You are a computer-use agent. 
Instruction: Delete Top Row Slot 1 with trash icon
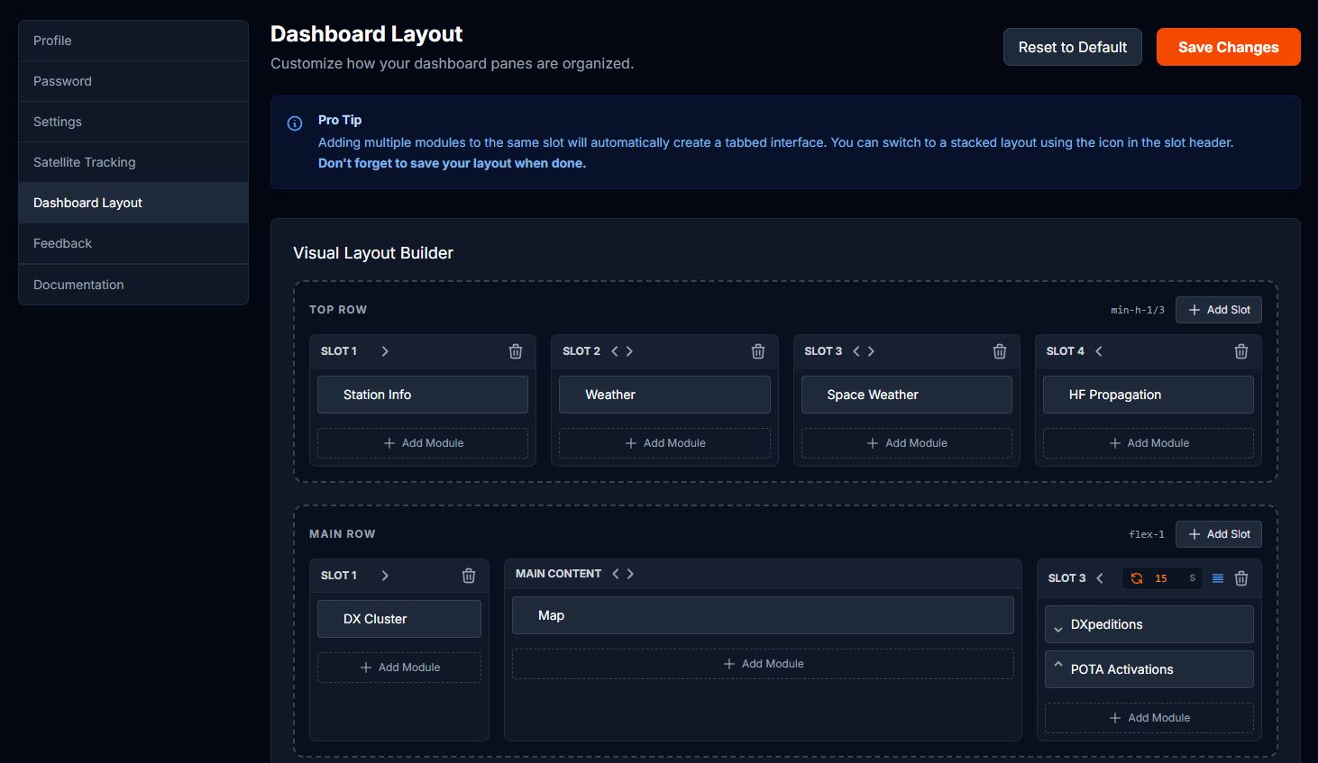click(x=516, y=351)
